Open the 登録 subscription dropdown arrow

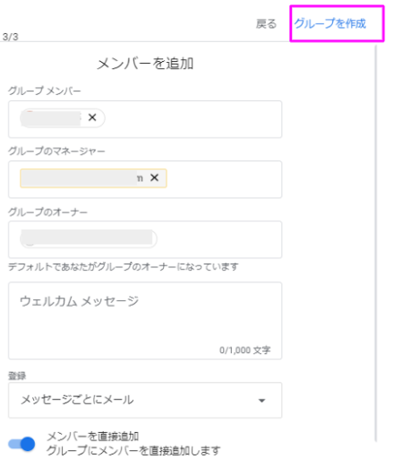261,401
